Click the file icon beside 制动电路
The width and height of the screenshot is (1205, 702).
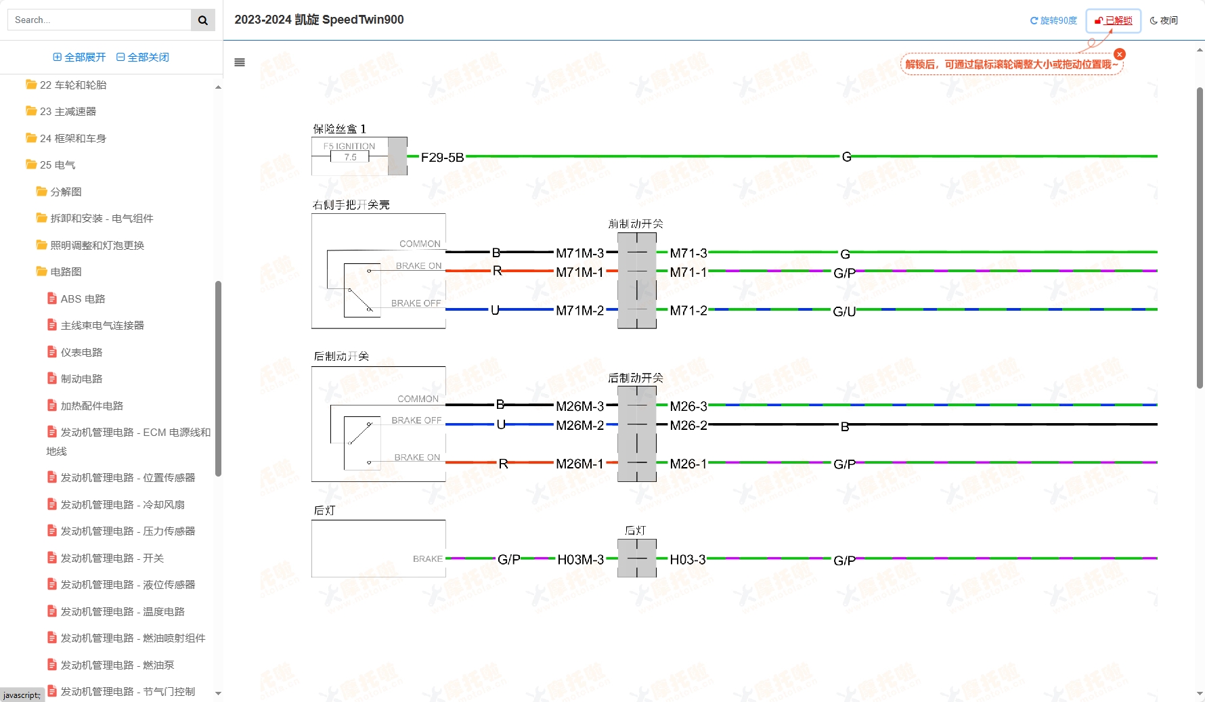point(51,378)
